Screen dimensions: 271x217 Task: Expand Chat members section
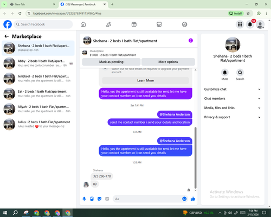(x=233, y=99)
